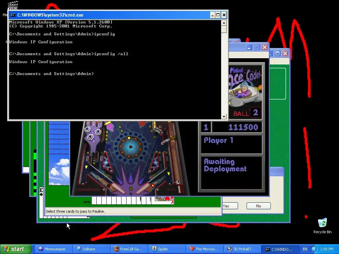Bring FreeCell Game to front from taskbar
The height and width of the screenshot is (254, 339).
tap(129, 249)
